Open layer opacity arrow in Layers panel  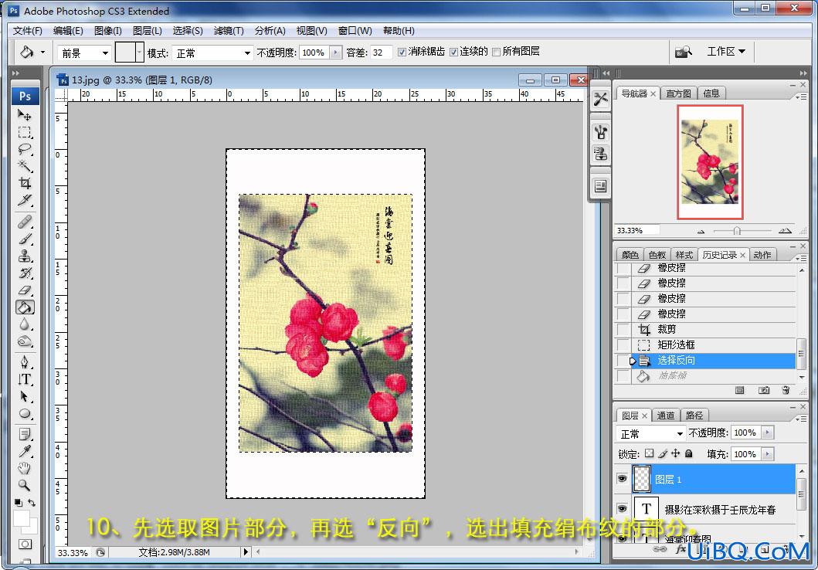(x=767, y=433)
